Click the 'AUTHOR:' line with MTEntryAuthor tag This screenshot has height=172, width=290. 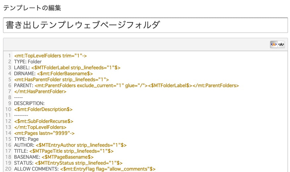tap(70, 145)
